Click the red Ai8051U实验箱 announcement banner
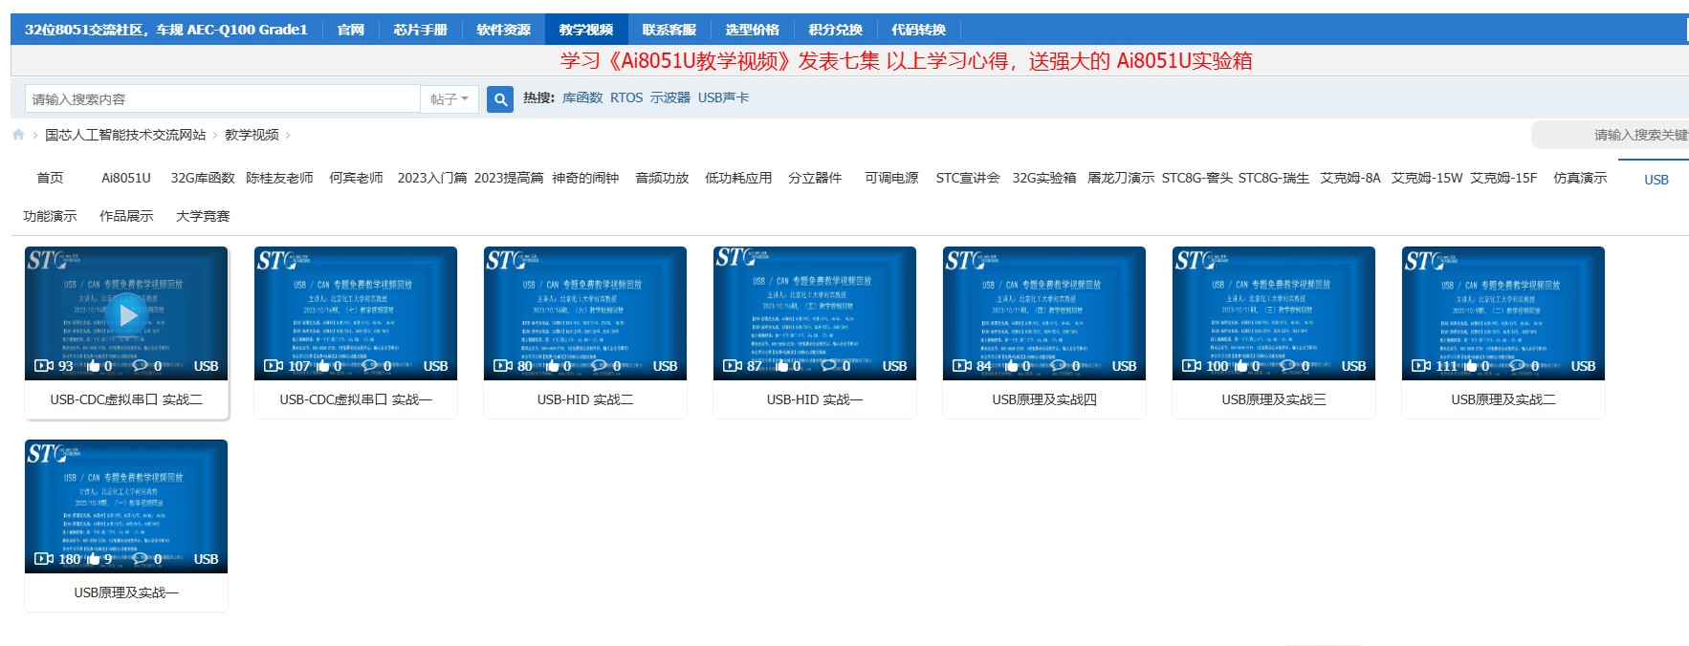 [x=906, y=61]
